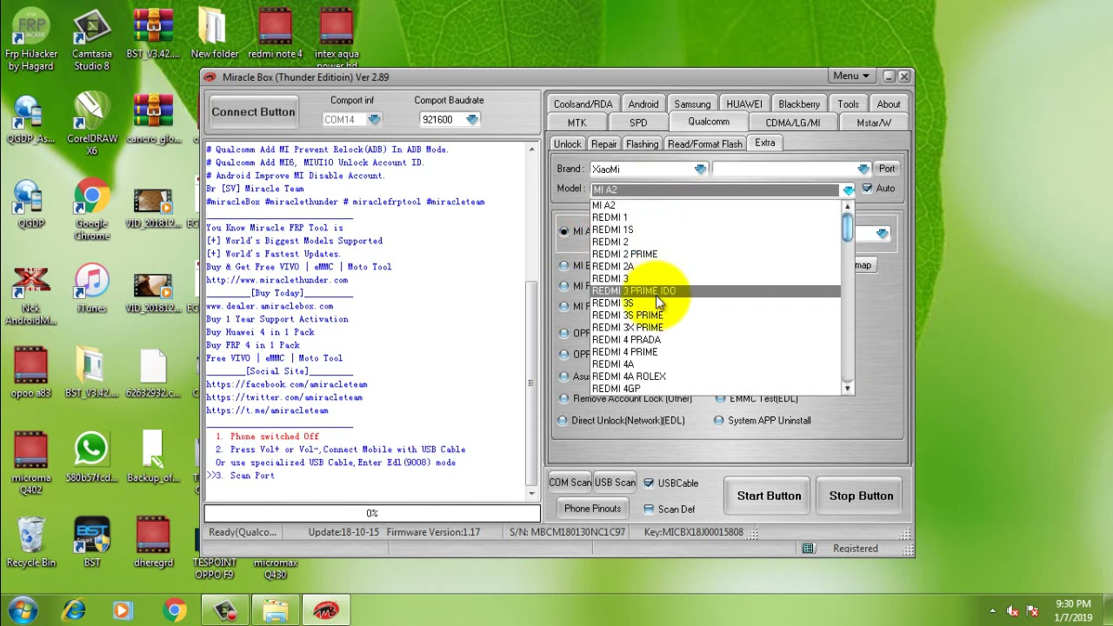This screenshot has height=626, width=1113.
Task: Click the Phone Pinouts button
Action: pos(592,509)
